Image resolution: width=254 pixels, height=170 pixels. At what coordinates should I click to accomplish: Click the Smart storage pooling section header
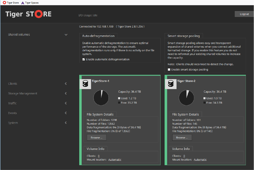tap(184, 36)
